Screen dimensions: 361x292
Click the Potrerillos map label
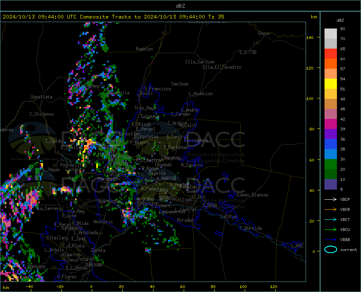[x=73, y=165]
